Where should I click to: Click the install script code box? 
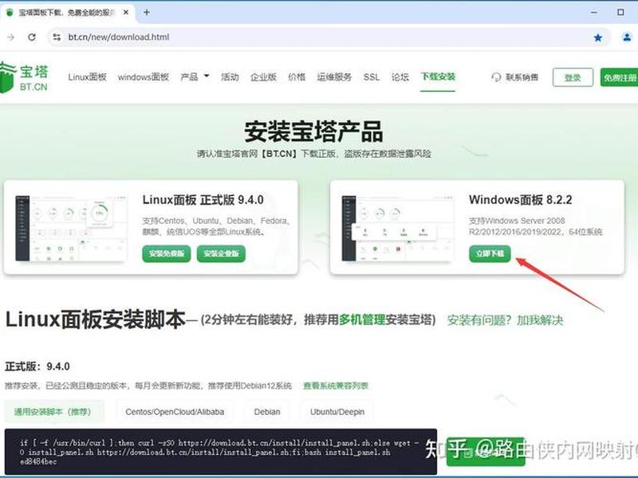[x=221, y=452]
